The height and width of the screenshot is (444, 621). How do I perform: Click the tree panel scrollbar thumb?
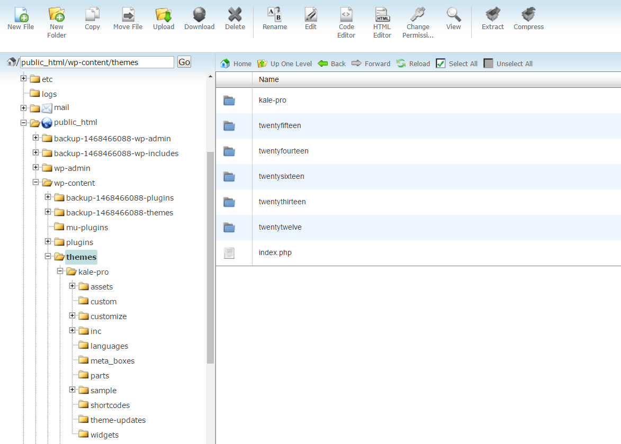[210, 257]
